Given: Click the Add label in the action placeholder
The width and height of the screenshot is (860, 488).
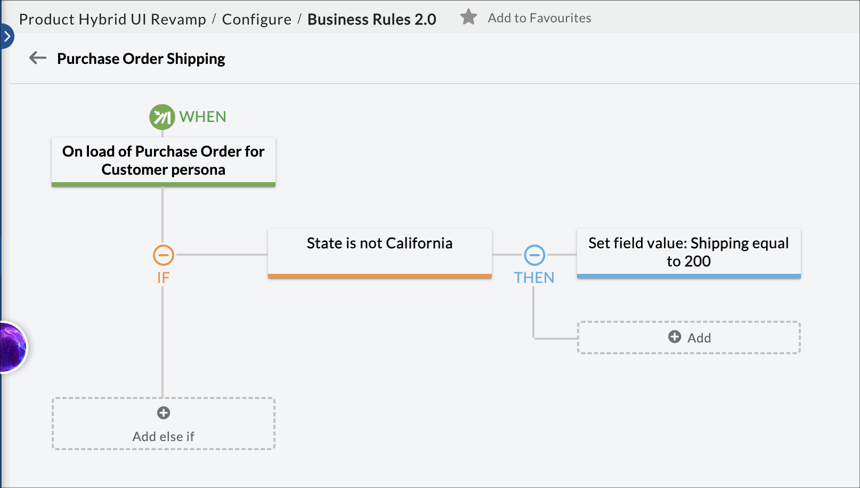Looking at the screenshot, I should (699, 338).
